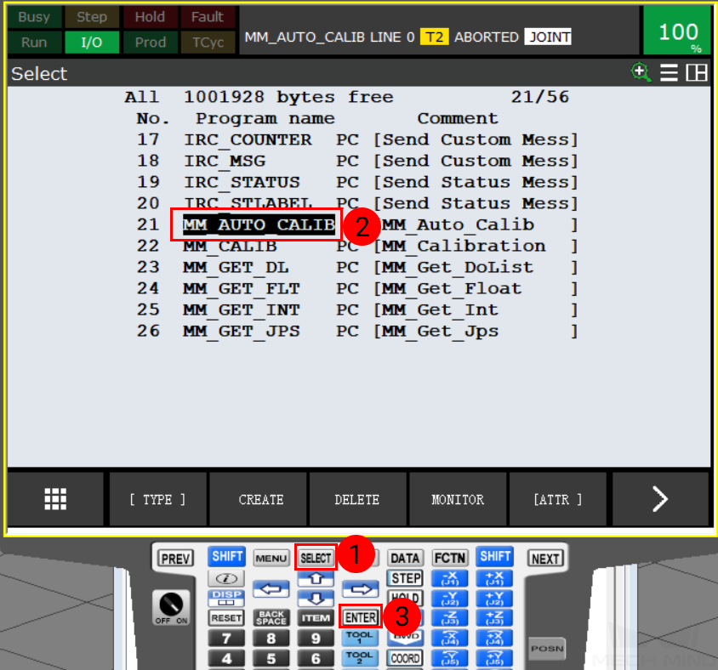The width and height of the screenshot is (718, 670).
Task: Click the right arrow key on keypad
Action: click(361, 588)
